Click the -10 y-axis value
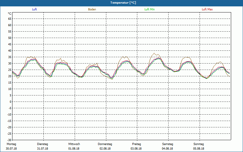 pyautogui.click(x=9, y=115)
